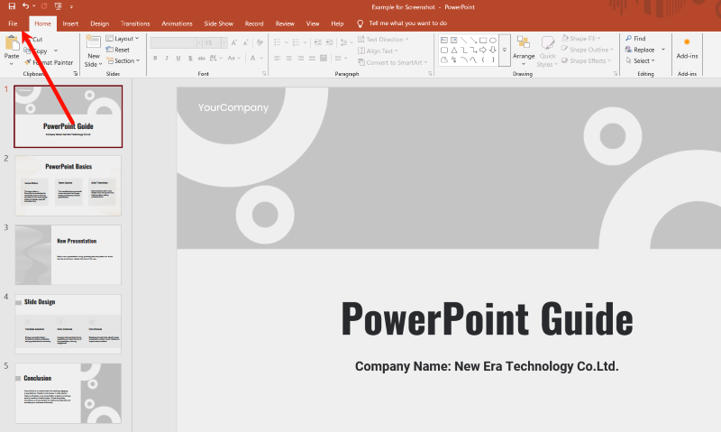Select the Conclusion slide thumbnail
This screenshot has height=432, width=721.
(68, 393)
